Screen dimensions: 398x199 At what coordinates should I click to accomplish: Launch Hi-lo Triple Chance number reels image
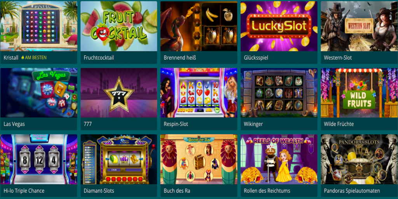[38, 159]
